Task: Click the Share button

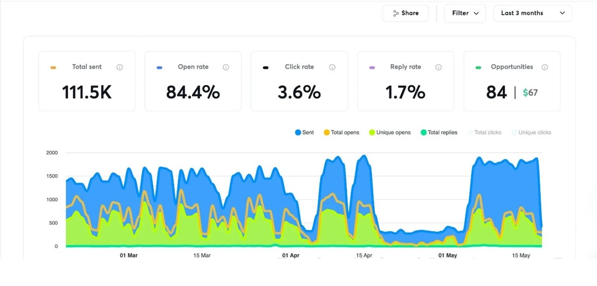Action: point(405,13)
